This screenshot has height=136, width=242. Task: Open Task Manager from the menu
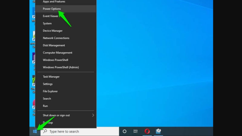tap(51, 77)
